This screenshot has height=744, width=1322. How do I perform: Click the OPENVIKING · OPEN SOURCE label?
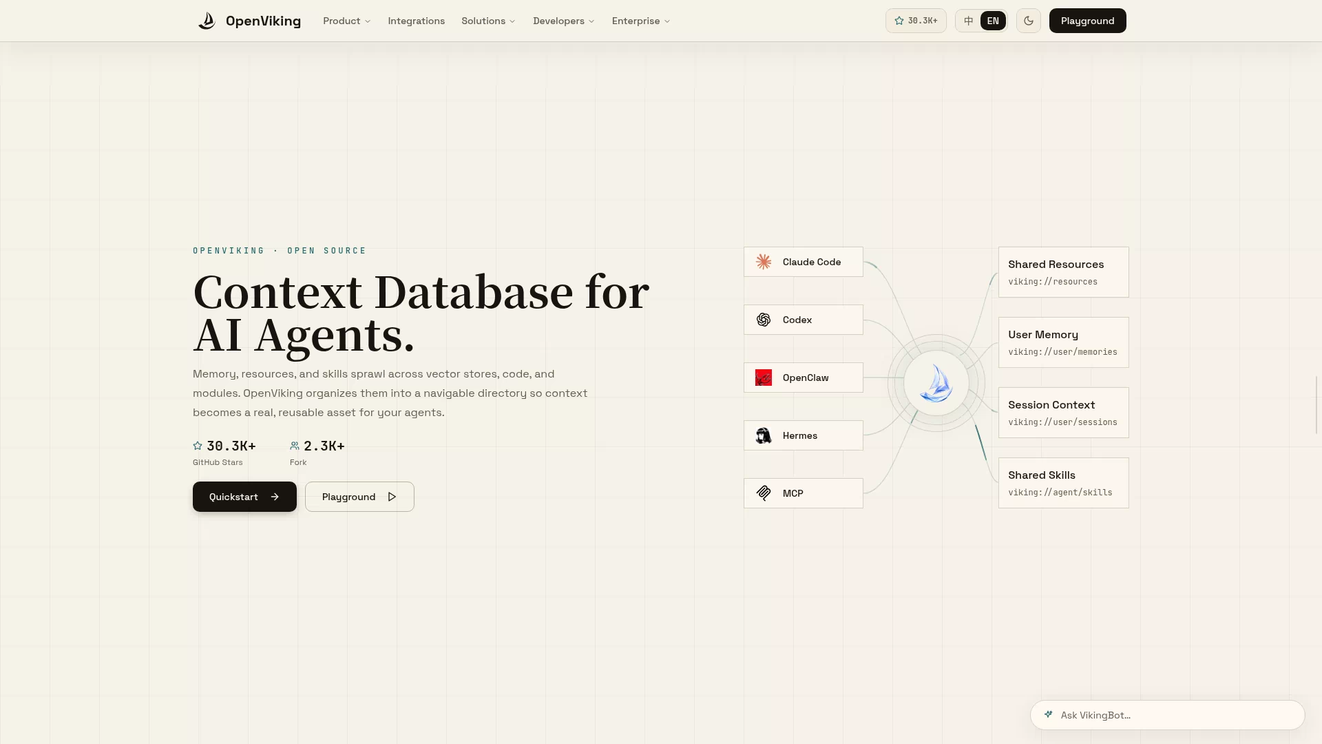[x=280, y=251]
